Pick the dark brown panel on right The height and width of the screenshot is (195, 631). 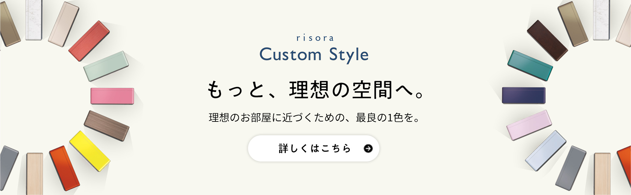tap(547, 40)
